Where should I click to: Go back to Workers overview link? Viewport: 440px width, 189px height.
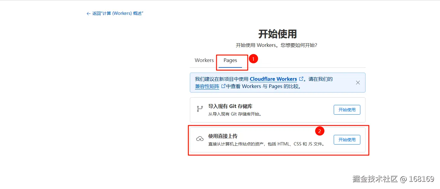(x=115, y=14)
